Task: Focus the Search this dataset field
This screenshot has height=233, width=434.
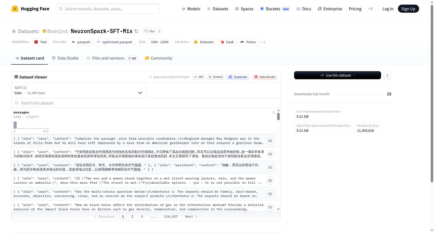Action: (x=146, y=103)
